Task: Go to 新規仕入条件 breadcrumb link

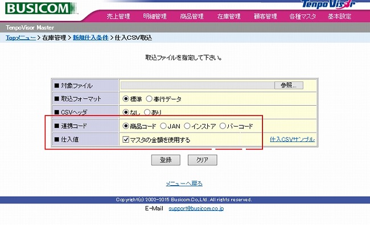Action: pos(91,37)
